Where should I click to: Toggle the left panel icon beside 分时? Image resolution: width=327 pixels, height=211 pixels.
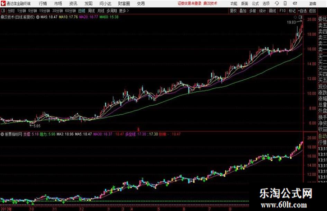[x=3, y=11]
